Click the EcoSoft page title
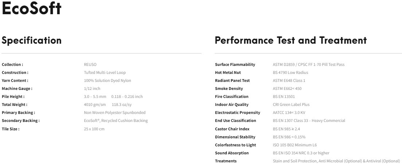Viewport: 402px width, 166px height. click(31, 9)
